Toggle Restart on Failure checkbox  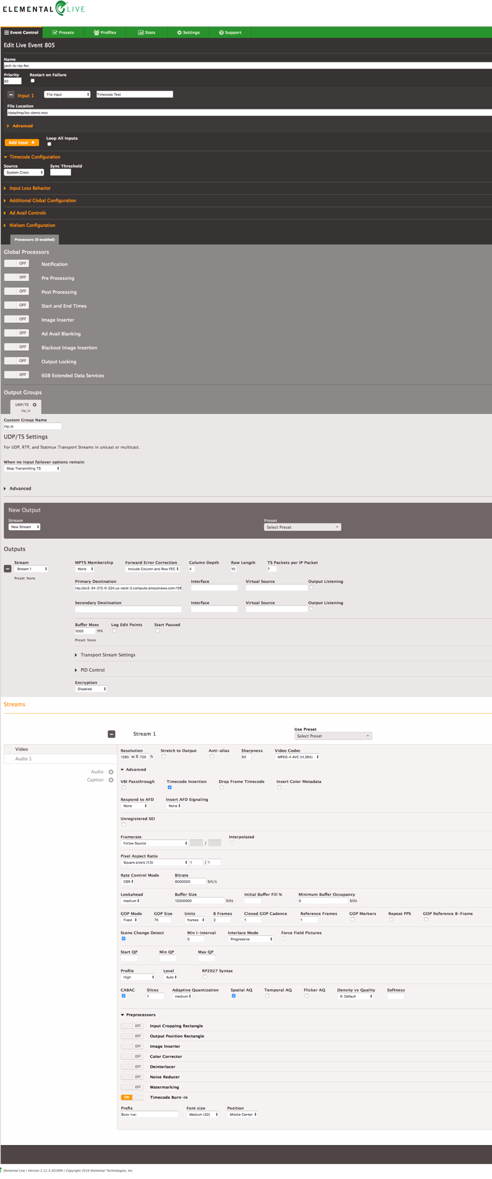pyautogui.click(x=33, y=80)
